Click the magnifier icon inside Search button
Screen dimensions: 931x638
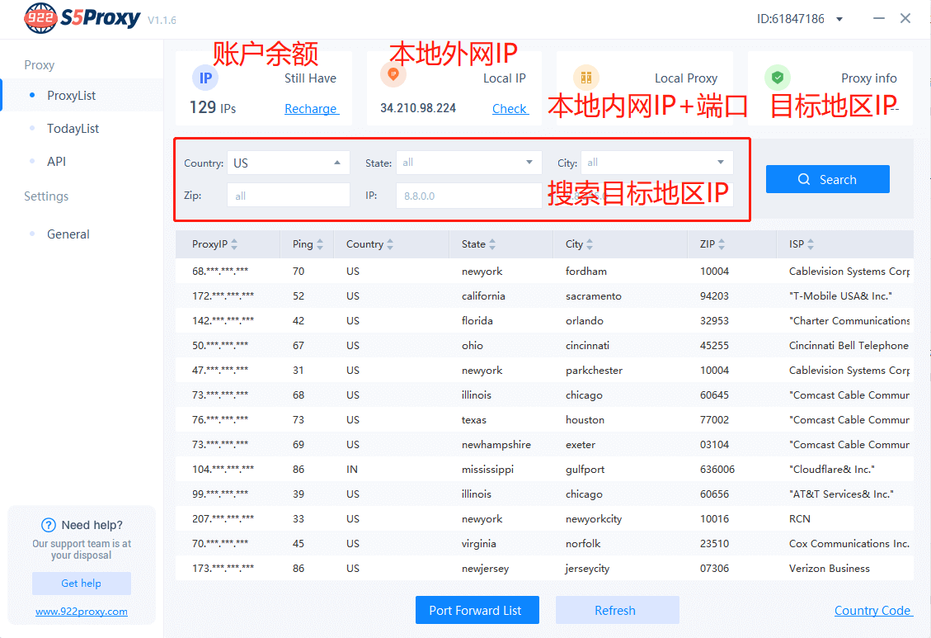tap(803, 179)
